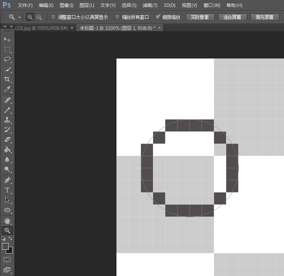Click the Photoshop Ps logo
Image resolution: width=284 pixels, height=276 pixels.
click(x=7, y=5)
